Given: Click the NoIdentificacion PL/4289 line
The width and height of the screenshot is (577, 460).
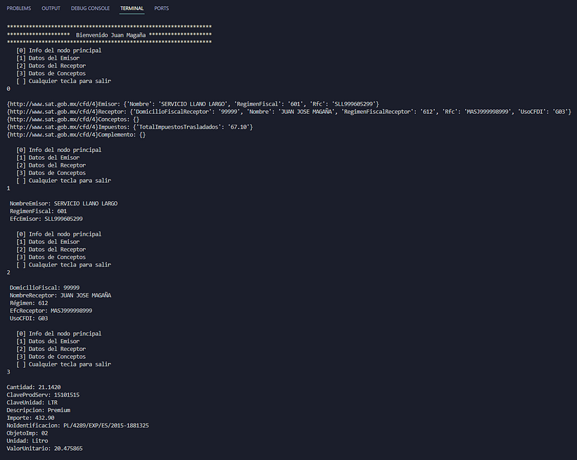Looking at the screenshot, I should tap(77, 426).
